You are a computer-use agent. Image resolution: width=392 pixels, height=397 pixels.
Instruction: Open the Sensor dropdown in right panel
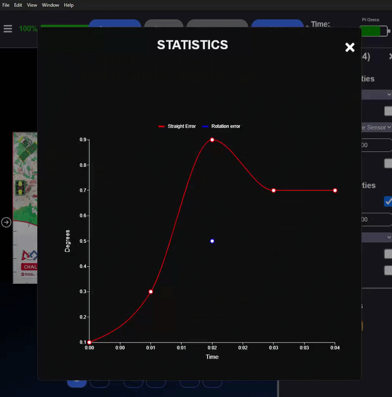(377, 128)
